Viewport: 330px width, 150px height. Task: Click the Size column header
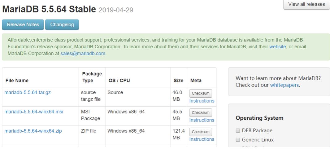pos(178,81)
